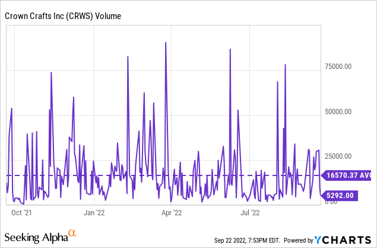This screenshot has width=377, height=248.
Task: Click the 25000.00 y-axis label
Action: (338, 156)
